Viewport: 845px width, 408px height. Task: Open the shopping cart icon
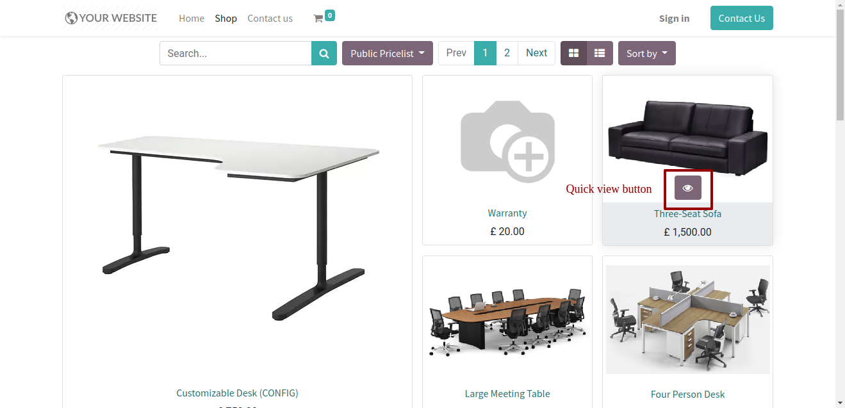[x=318, y=19]
